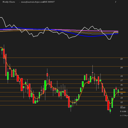Viewport: 128px width, 128px height.
Task: Click the 'munafasutrain.tbrjar.com' source text
Action: click(x=32, y=2)
